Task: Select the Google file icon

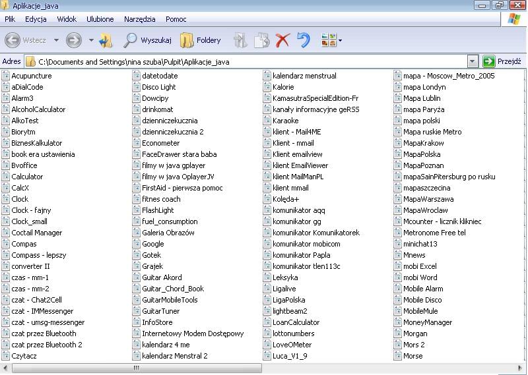Action: (136, 243)
